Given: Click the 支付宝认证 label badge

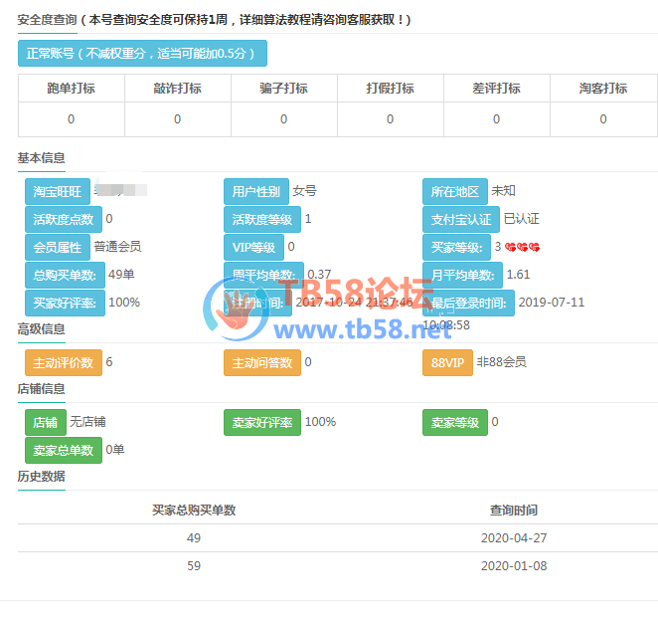Looking at the screenshot, I should click(460, 219).
